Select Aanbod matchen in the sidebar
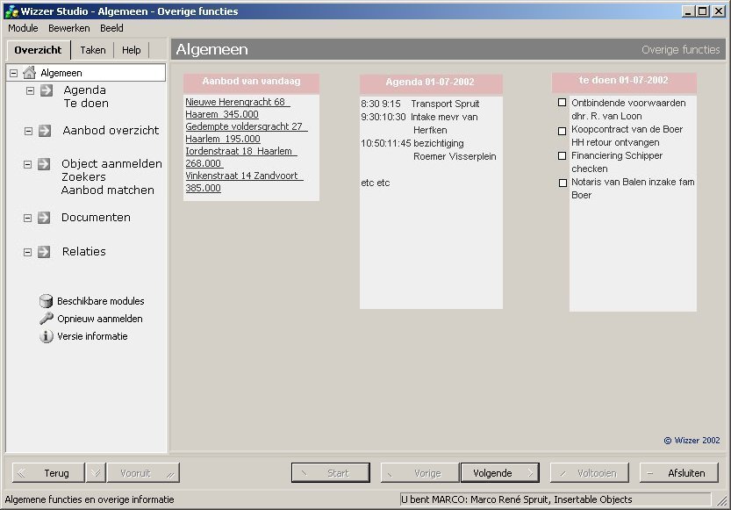Viewport: 731px width, 510px height. click(x=107, y=190)
